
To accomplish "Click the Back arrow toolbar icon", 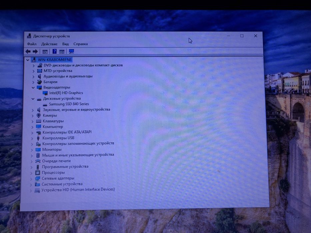I will (28, 52).
